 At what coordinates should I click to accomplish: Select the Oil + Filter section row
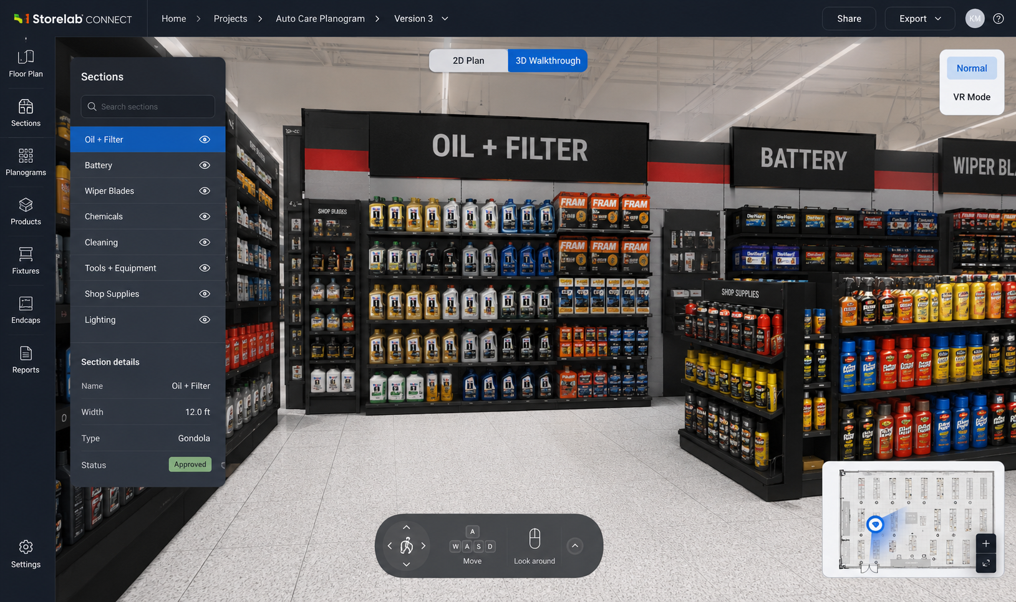(x=148, y=140)
